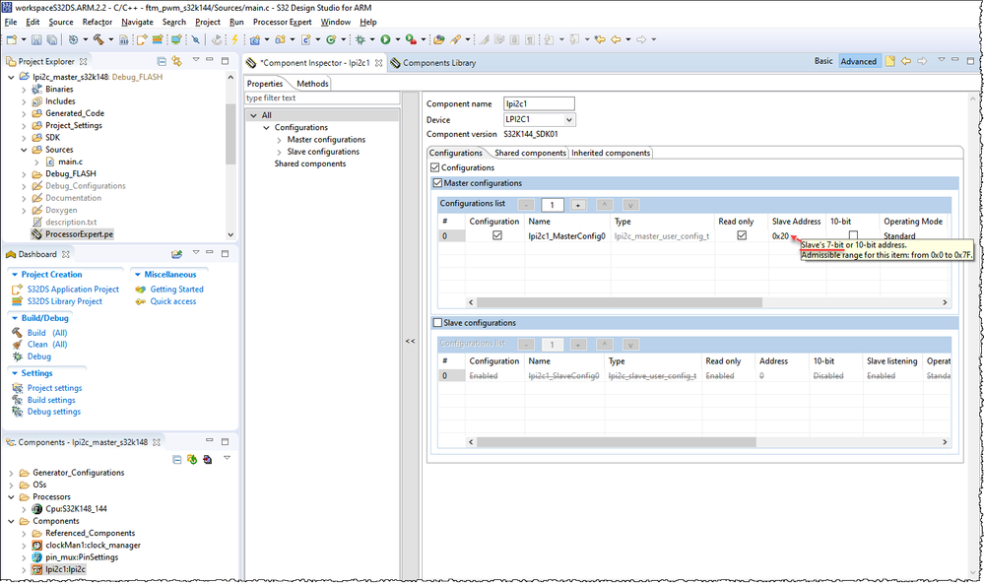Click yellow note icon beside Advanced button

(x=889, y=61)
